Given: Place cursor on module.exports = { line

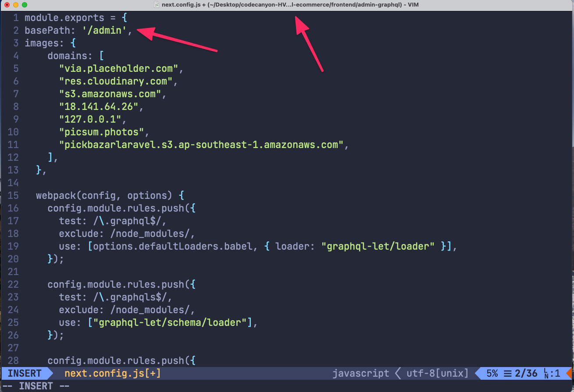Looking at the screenshot, I should pos(76,18).
